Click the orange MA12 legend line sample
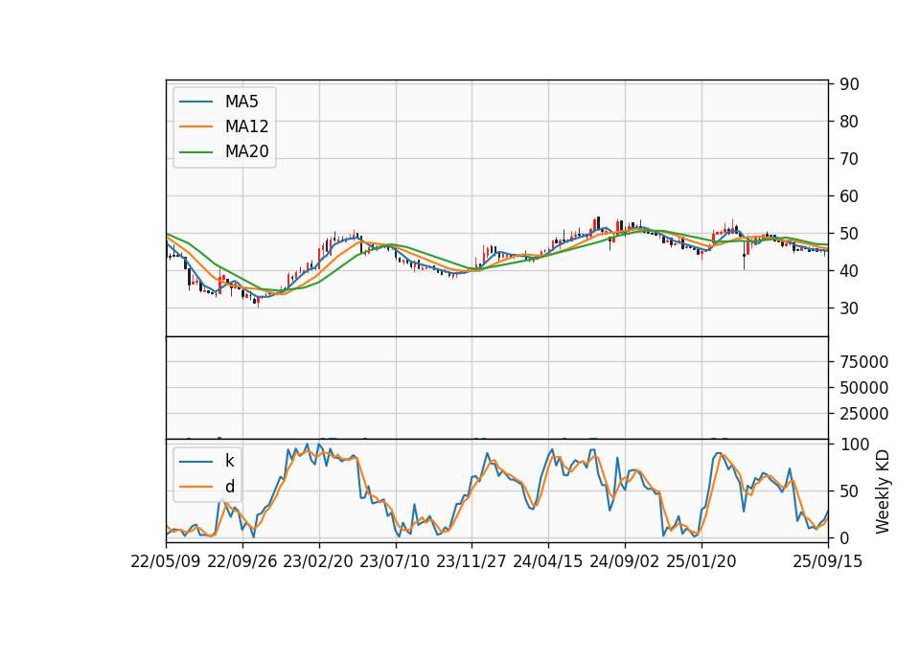 (195, 126)
